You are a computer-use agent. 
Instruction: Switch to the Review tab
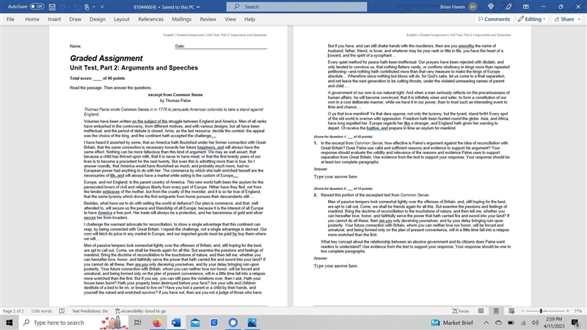click(208, 19)
